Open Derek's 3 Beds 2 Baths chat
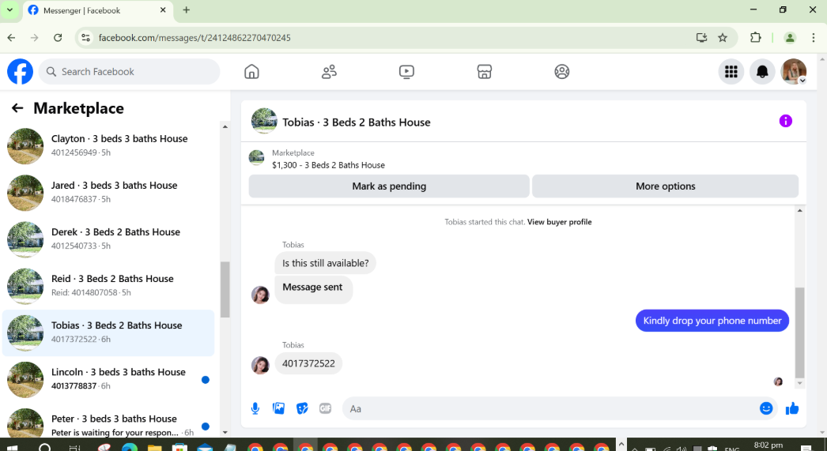 coord(108,239)
